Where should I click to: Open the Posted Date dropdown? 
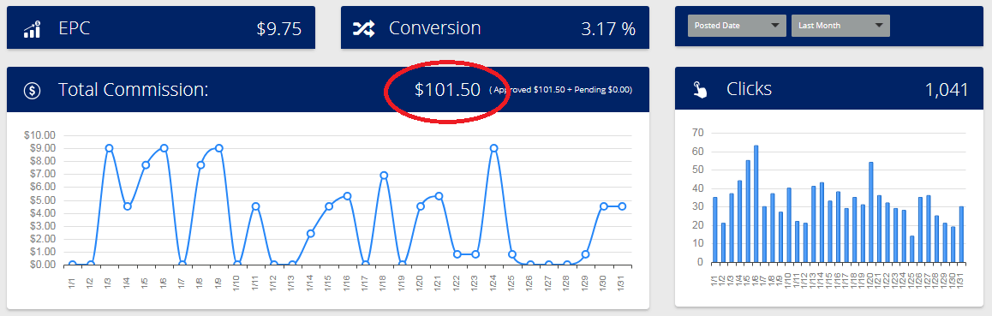point(737,26)
